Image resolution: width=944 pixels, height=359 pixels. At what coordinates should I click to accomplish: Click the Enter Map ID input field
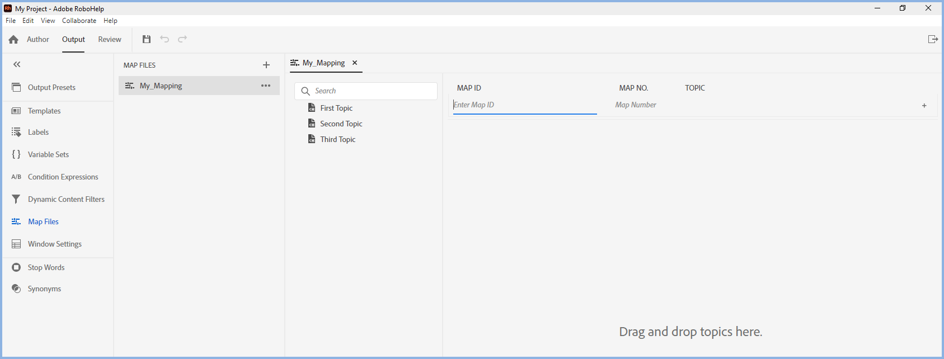524,105
